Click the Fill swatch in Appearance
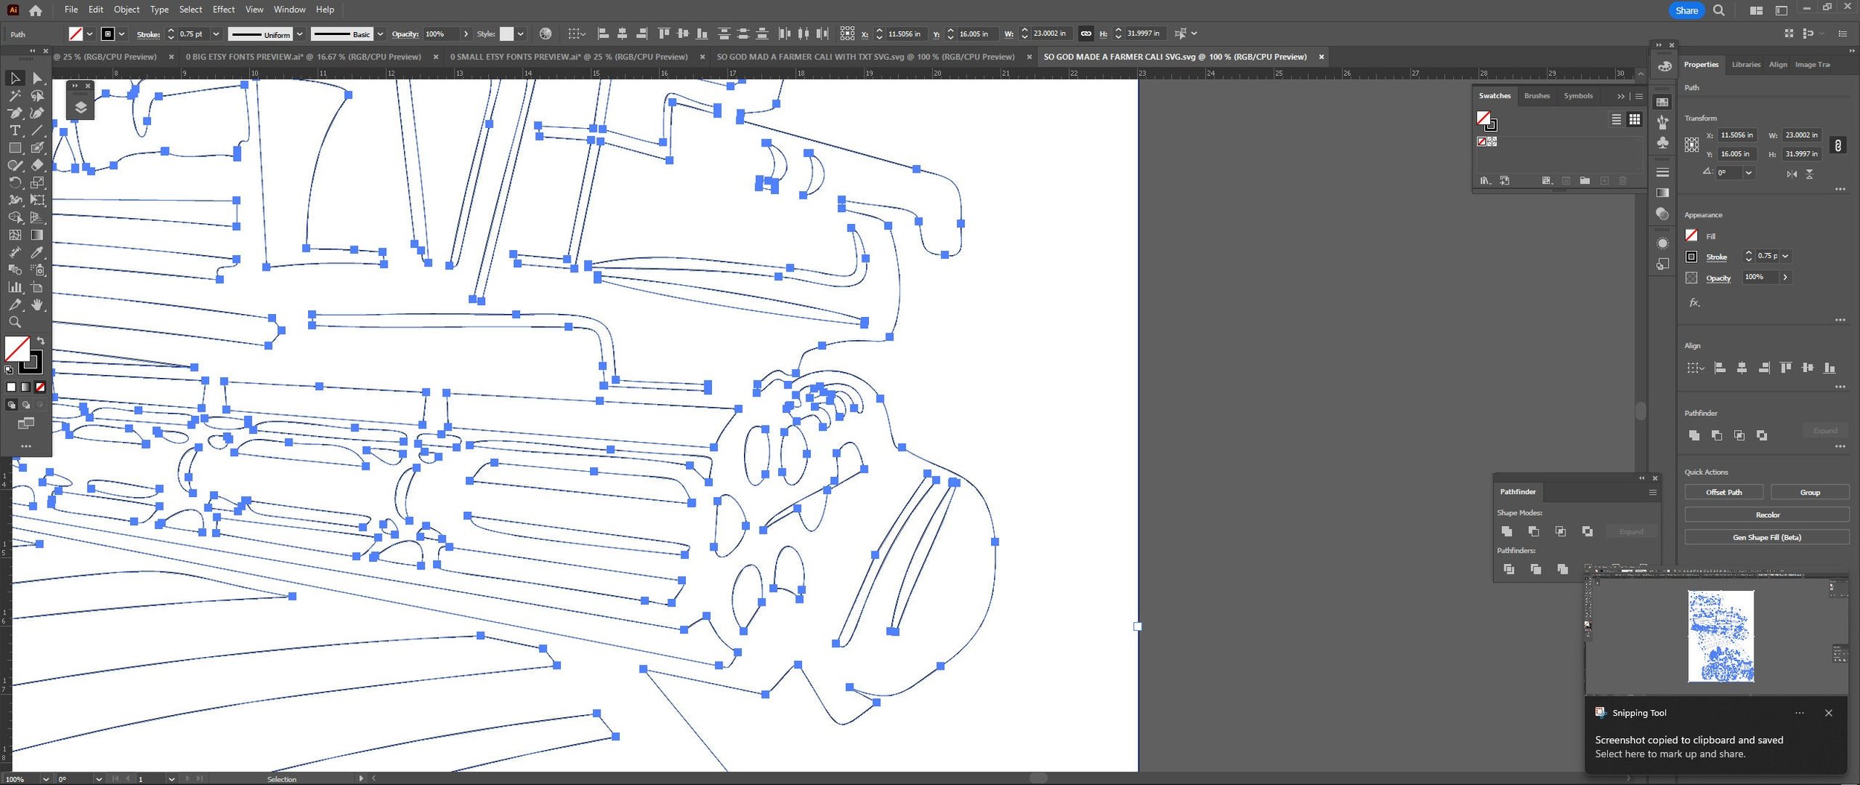 tap(1691, 235)
